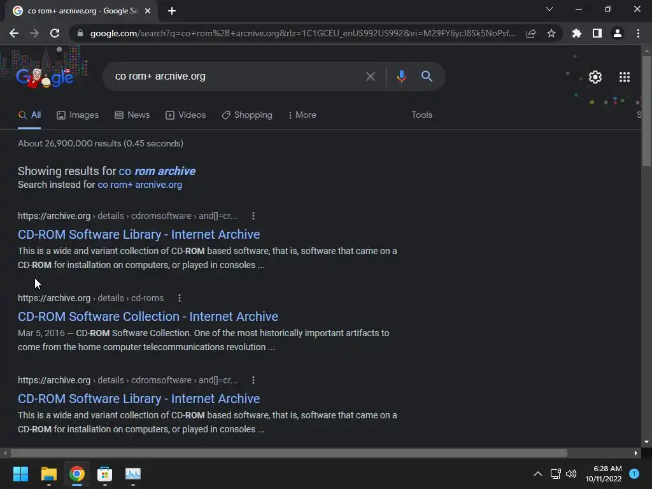Screen dimensions: 652x489
Task: Bookmark this tab with star icon
Action: (x=551, y=33)
